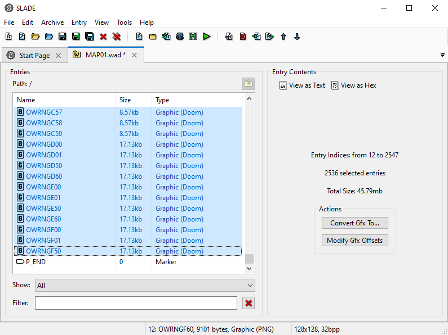Click the New Directory folder icon
This screenshot has width=448, height=335.
[153, 37]
